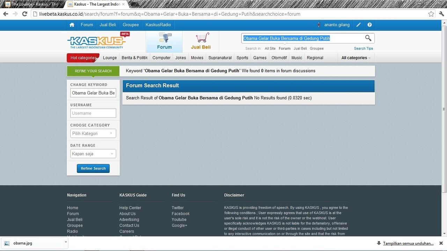Open Groupee in the top blue bar
The image size is (447, 251).
[131, 25]
